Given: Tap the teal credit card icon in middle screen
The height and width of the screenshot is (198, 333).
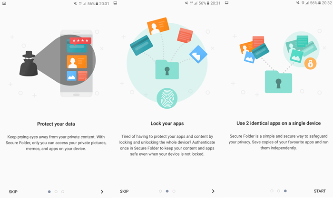Looking at the screenshot, I should [x=141, y=46].
